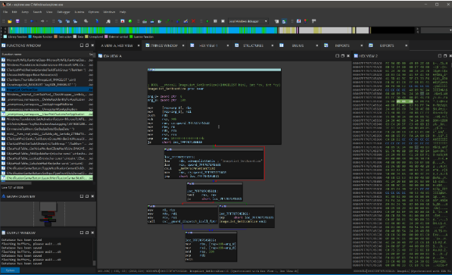The width and height of the screenshot is (452, 275).
Task: Select the last green-highlighted function row
Action: tap(47, 178)
